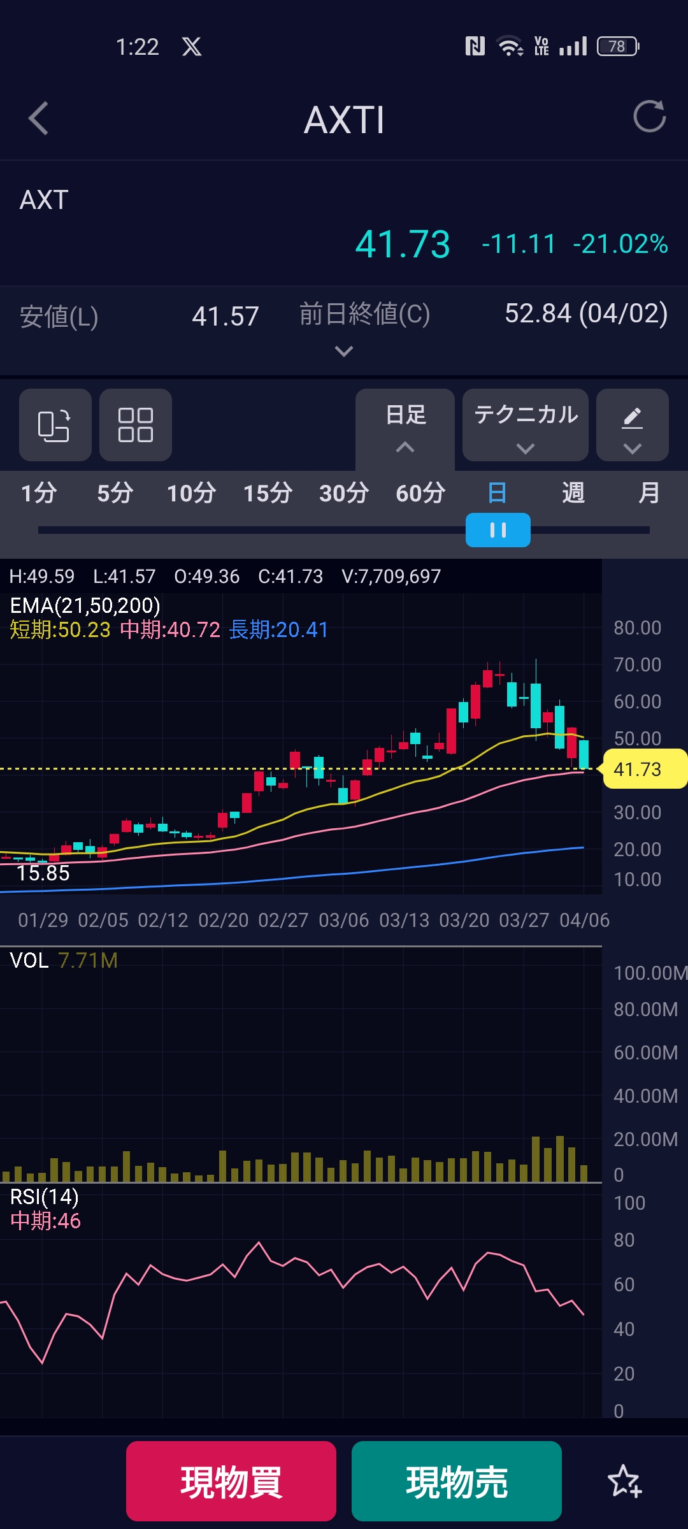Refresh the AXTI quote data
This screenshot has width=688, height=1529.
click(649, 117)
